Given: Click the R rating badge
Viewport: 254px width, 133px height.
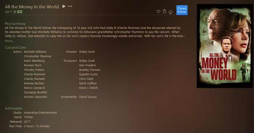Looking at the screenshot, I should coord(15,12).
